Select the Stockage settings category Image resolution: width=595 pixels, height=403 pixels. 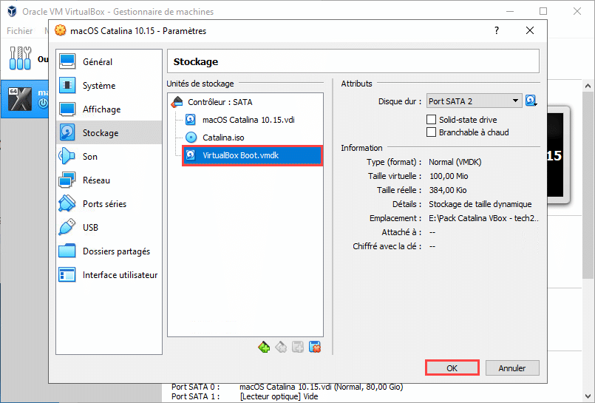coord(109,133)
